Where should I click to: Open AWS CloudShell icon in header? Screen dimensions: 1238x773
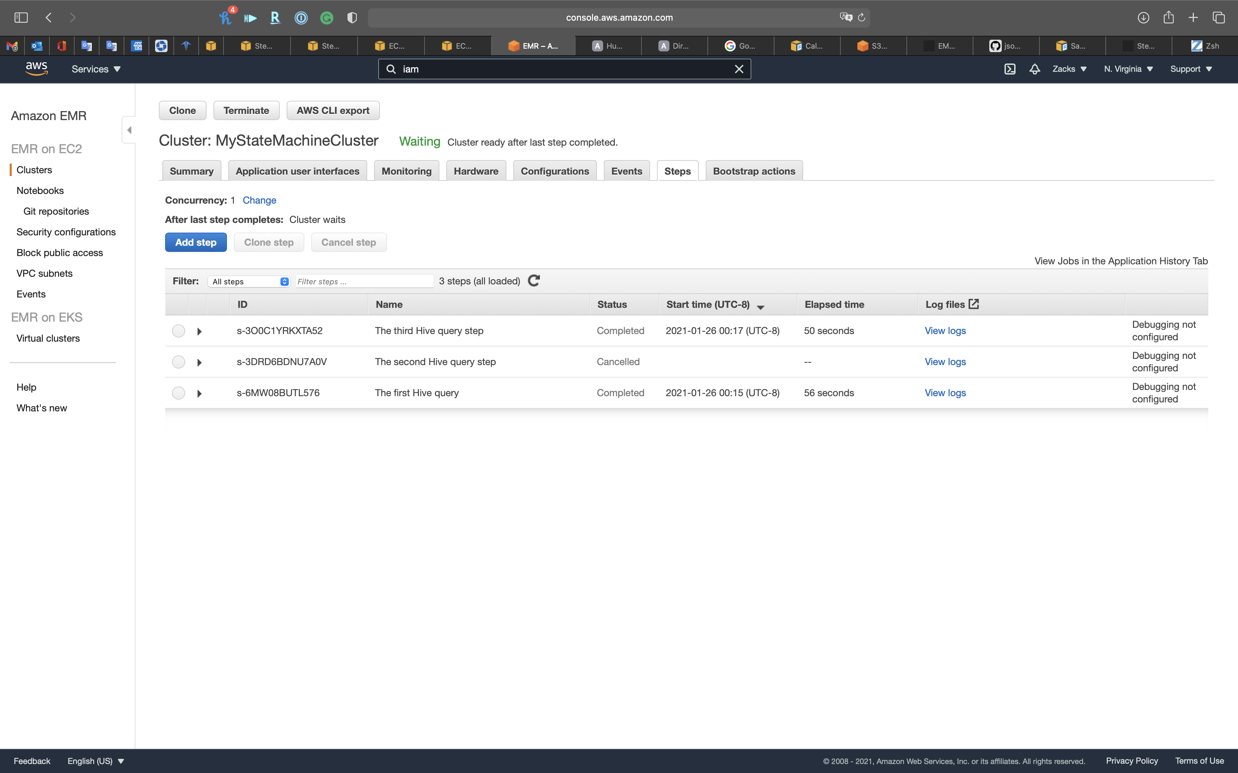coord(1009,69)
